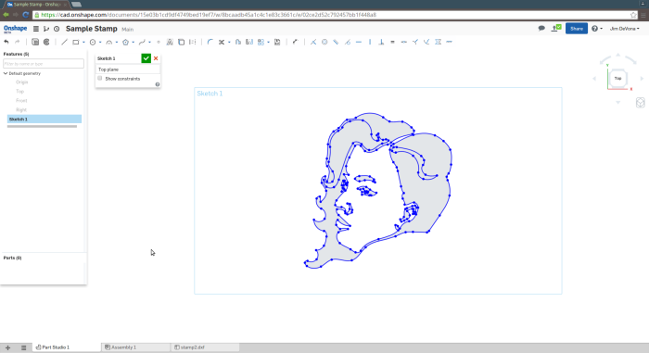Open the Help menu dropdown
Image resolution: width=649 pixels, height=353 pixels.
597,29
